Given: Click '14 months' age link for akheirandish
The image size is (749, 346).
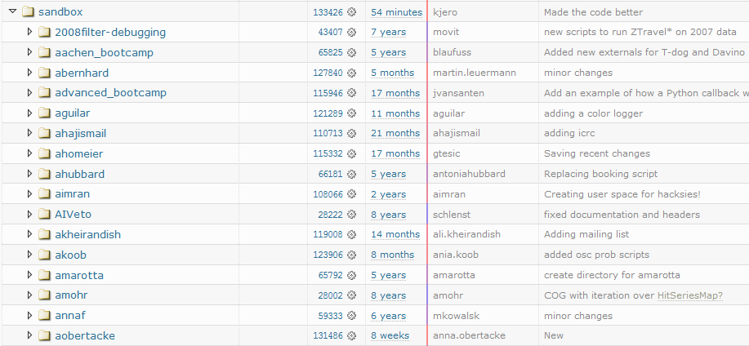Looking at the screenshot, I should [395, 235].
